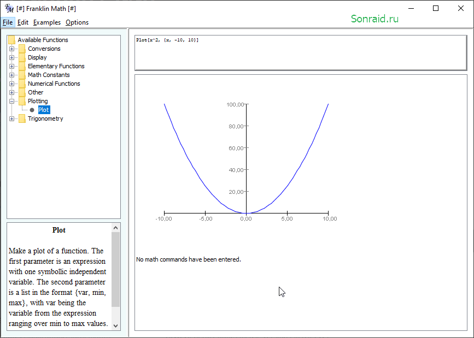Expand the Elementary Functions node
The height and width of the screenshot is (338, 474).
11,66
